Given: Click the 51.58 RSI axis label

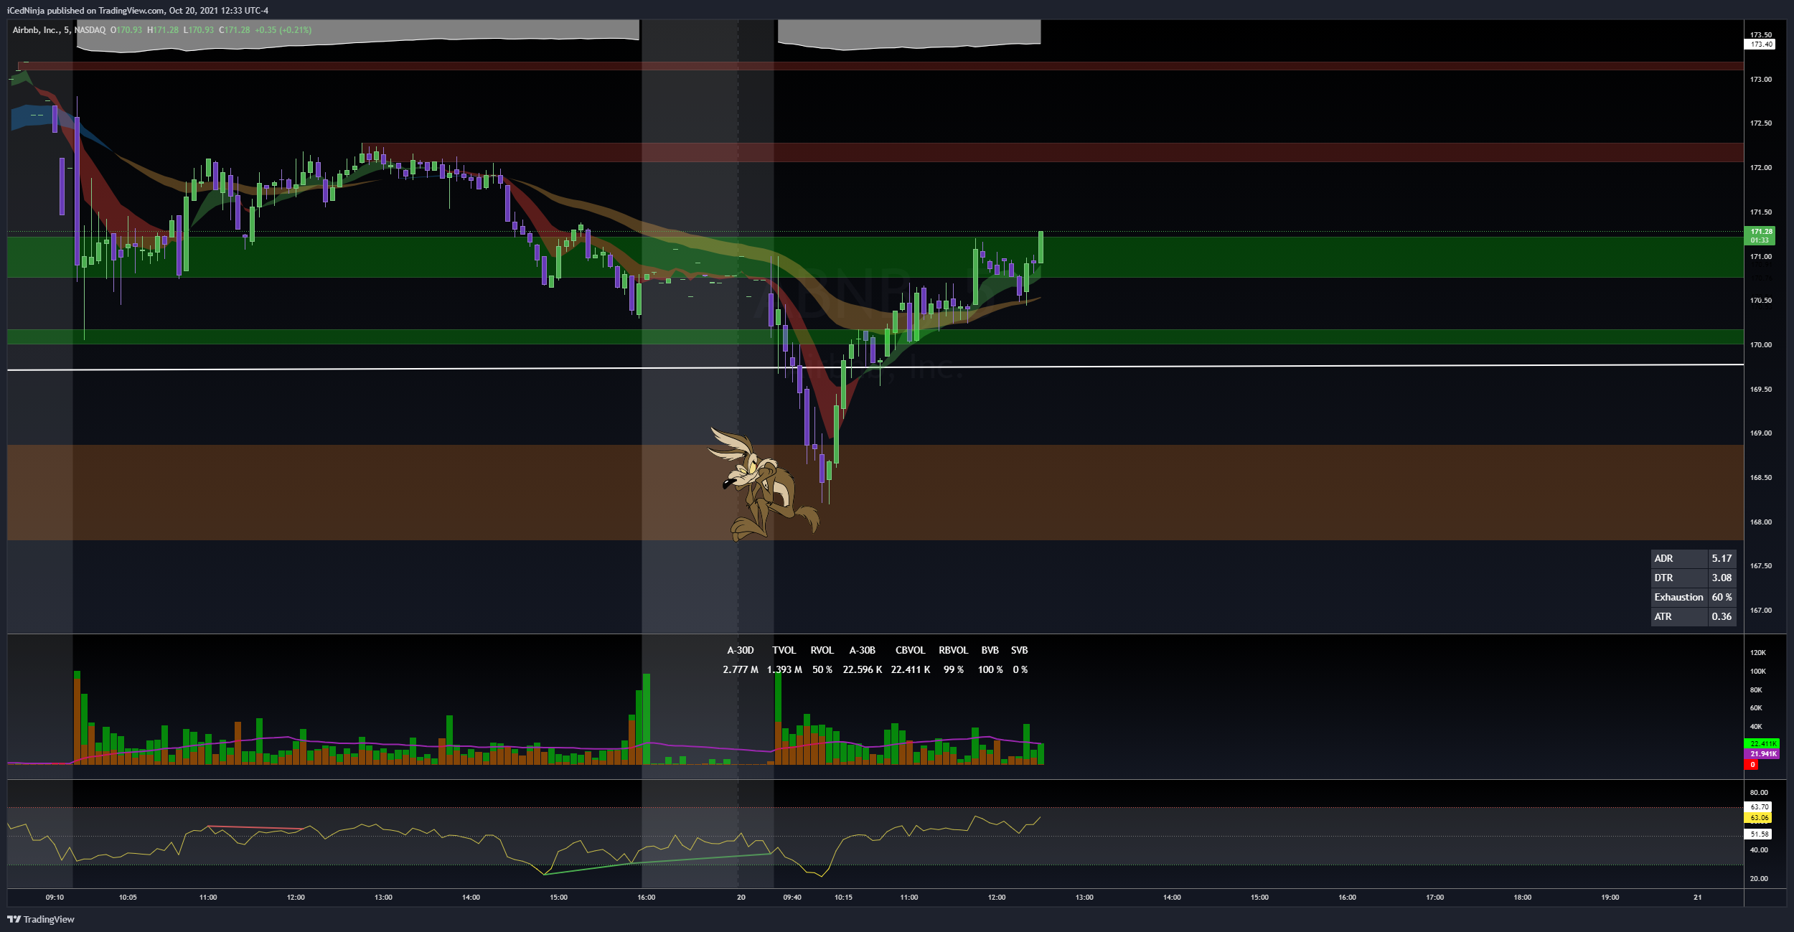Looking at the screenshot, I should [x=1758, y=834].
